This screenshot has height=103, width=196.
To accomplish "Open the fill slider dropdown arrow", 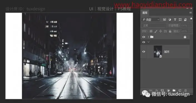I will [190, 31].
